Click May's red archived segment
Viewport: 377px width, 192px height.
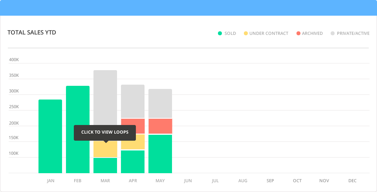(x=160, y=126)
